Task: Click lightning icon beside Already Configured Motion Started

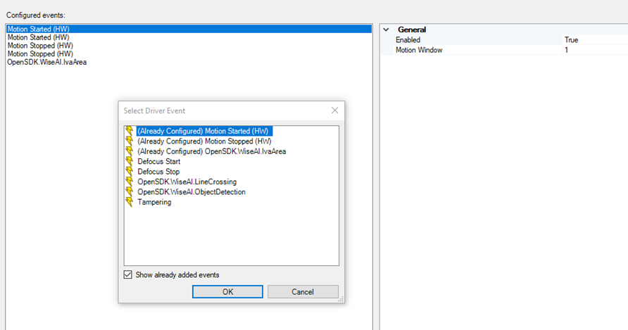Action: (130, 131)
